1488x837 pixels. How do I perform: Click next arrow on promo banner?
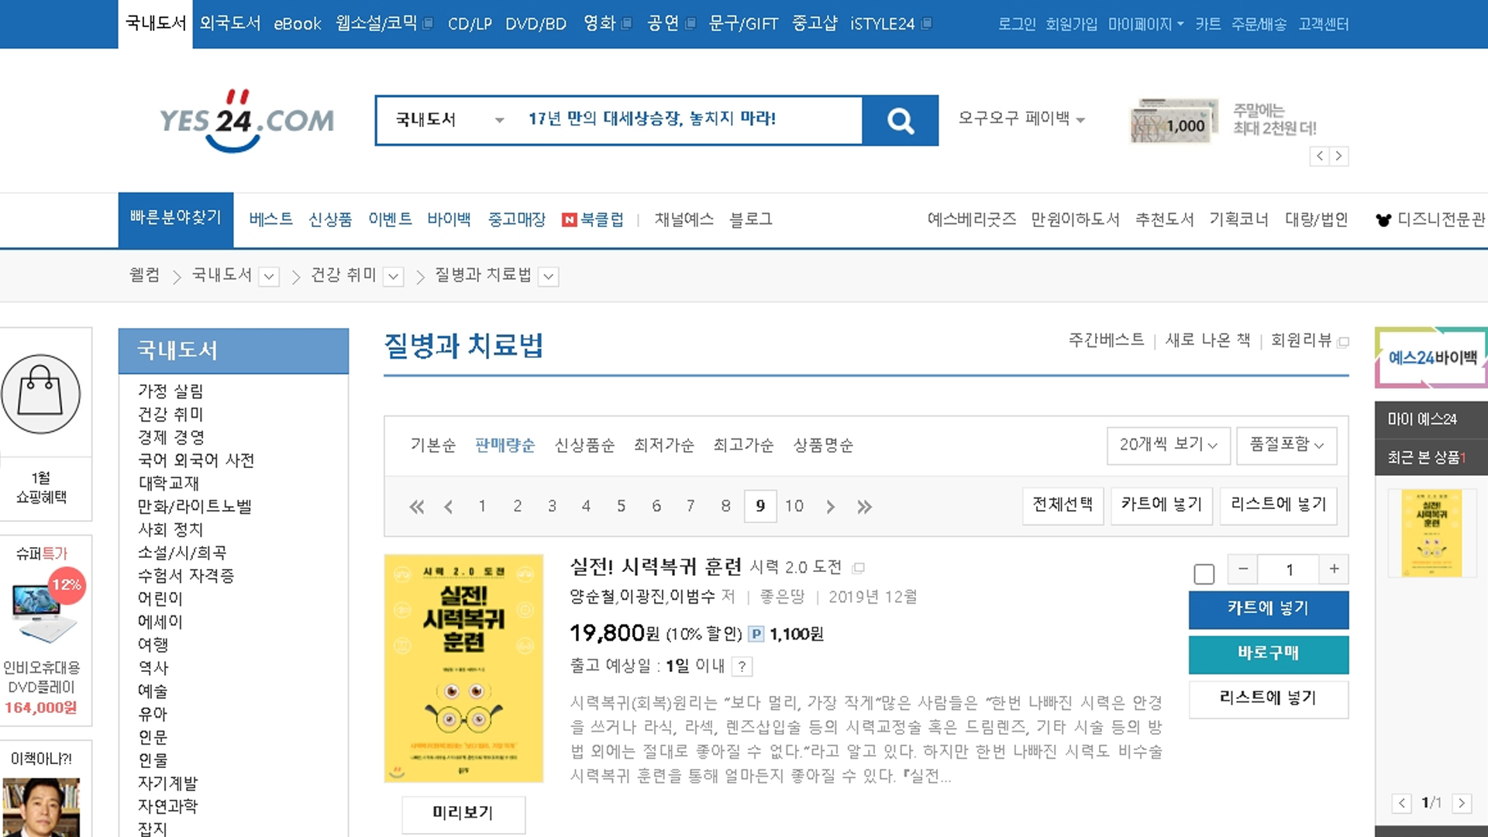[1338, 156]
